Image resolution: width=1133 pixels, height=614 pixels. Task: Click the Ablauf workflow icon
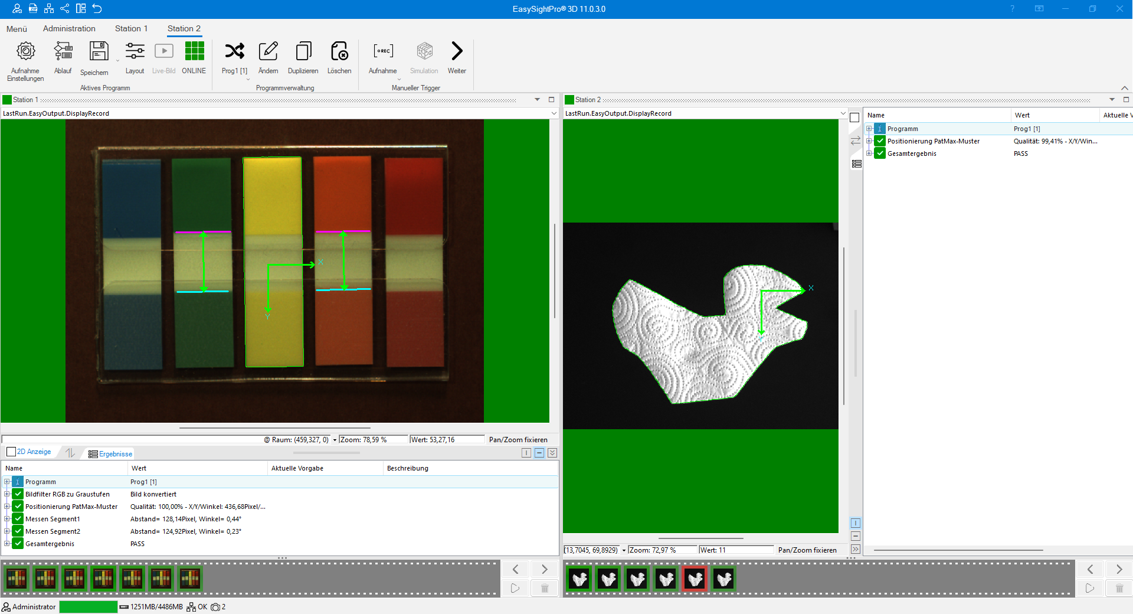click(63, 51)
